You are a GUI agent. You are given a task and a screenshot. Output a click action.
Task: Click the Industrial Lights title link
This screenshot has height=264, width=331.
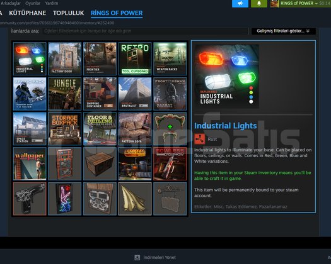[x=226, y=126]
